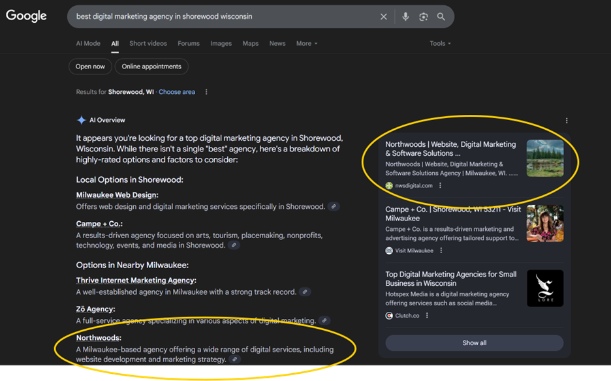Click the Northwoods result thumbnail image
611x381 pixels.
pos(545,158)
